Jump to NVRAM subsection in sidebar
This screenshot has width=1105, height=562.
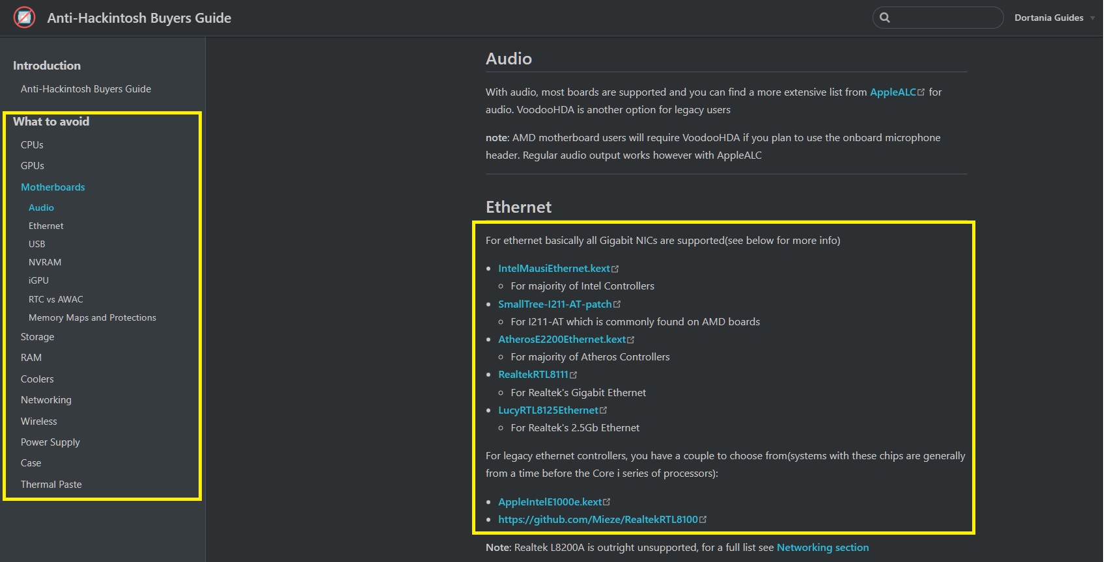(x=45, y=262)
